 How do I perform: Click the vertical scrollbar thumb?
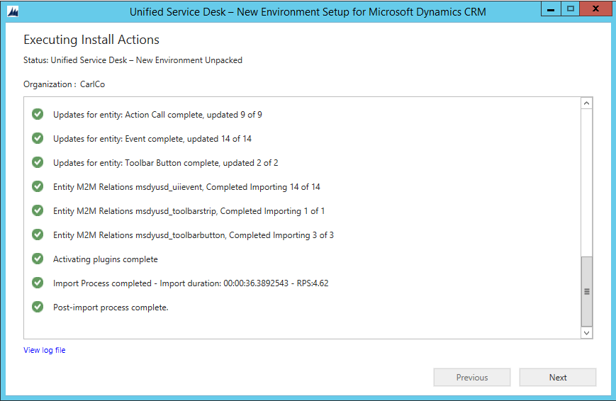[x=586, y=290]
